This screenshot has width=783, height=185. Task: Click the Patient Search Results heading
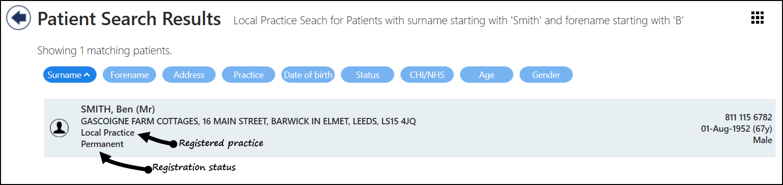point(129,19)
